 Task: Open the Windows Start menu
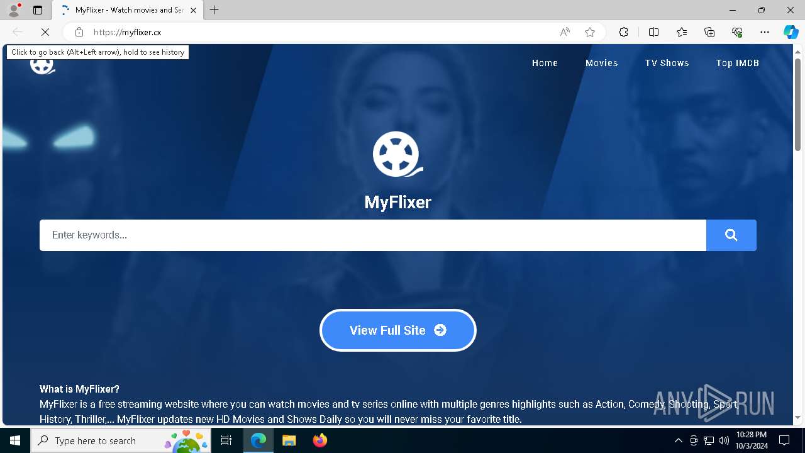point(15,440)
